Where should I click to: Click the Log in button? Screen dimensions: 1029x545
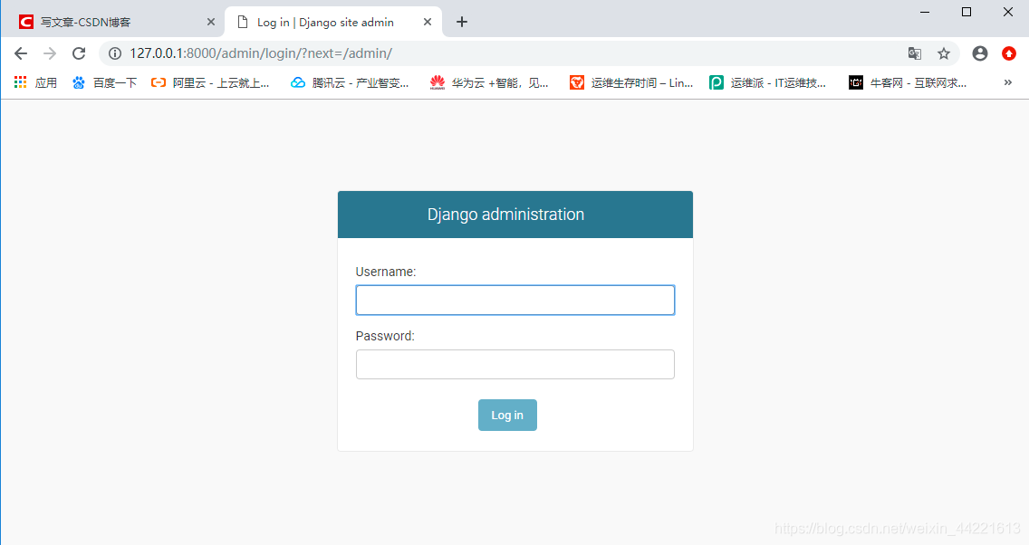click(507, 416)
